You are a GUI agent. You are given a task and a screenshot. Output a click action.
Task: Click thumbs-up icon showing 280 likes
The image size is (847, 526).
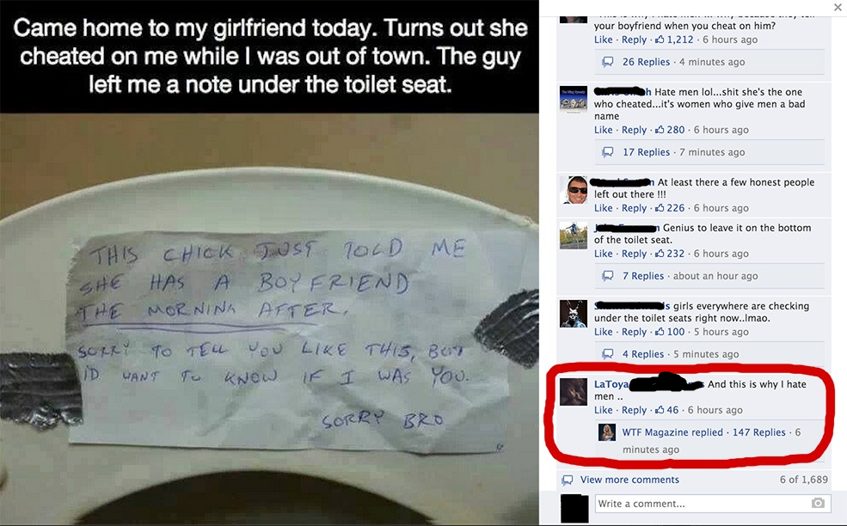click(660, 130)
